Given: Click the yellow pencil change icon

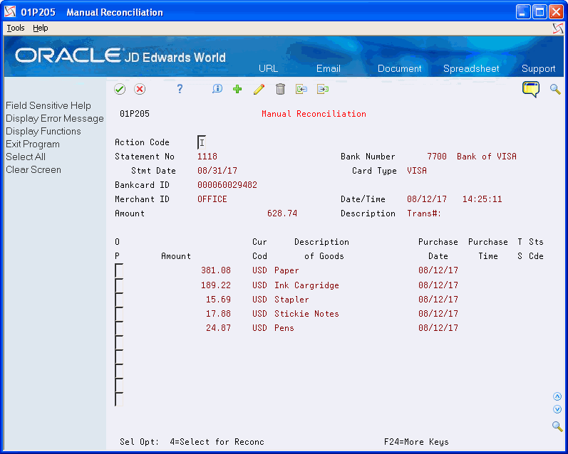Looking at the screenshot, I should click(x=259, y=89).
